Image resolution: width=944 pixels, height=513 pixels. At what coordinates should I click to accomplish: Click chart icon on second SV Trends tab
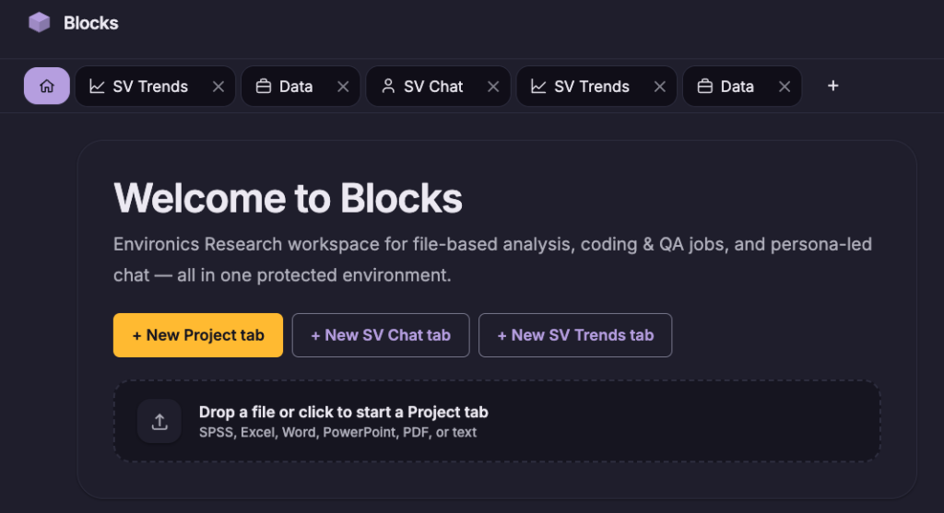point(538,87)
